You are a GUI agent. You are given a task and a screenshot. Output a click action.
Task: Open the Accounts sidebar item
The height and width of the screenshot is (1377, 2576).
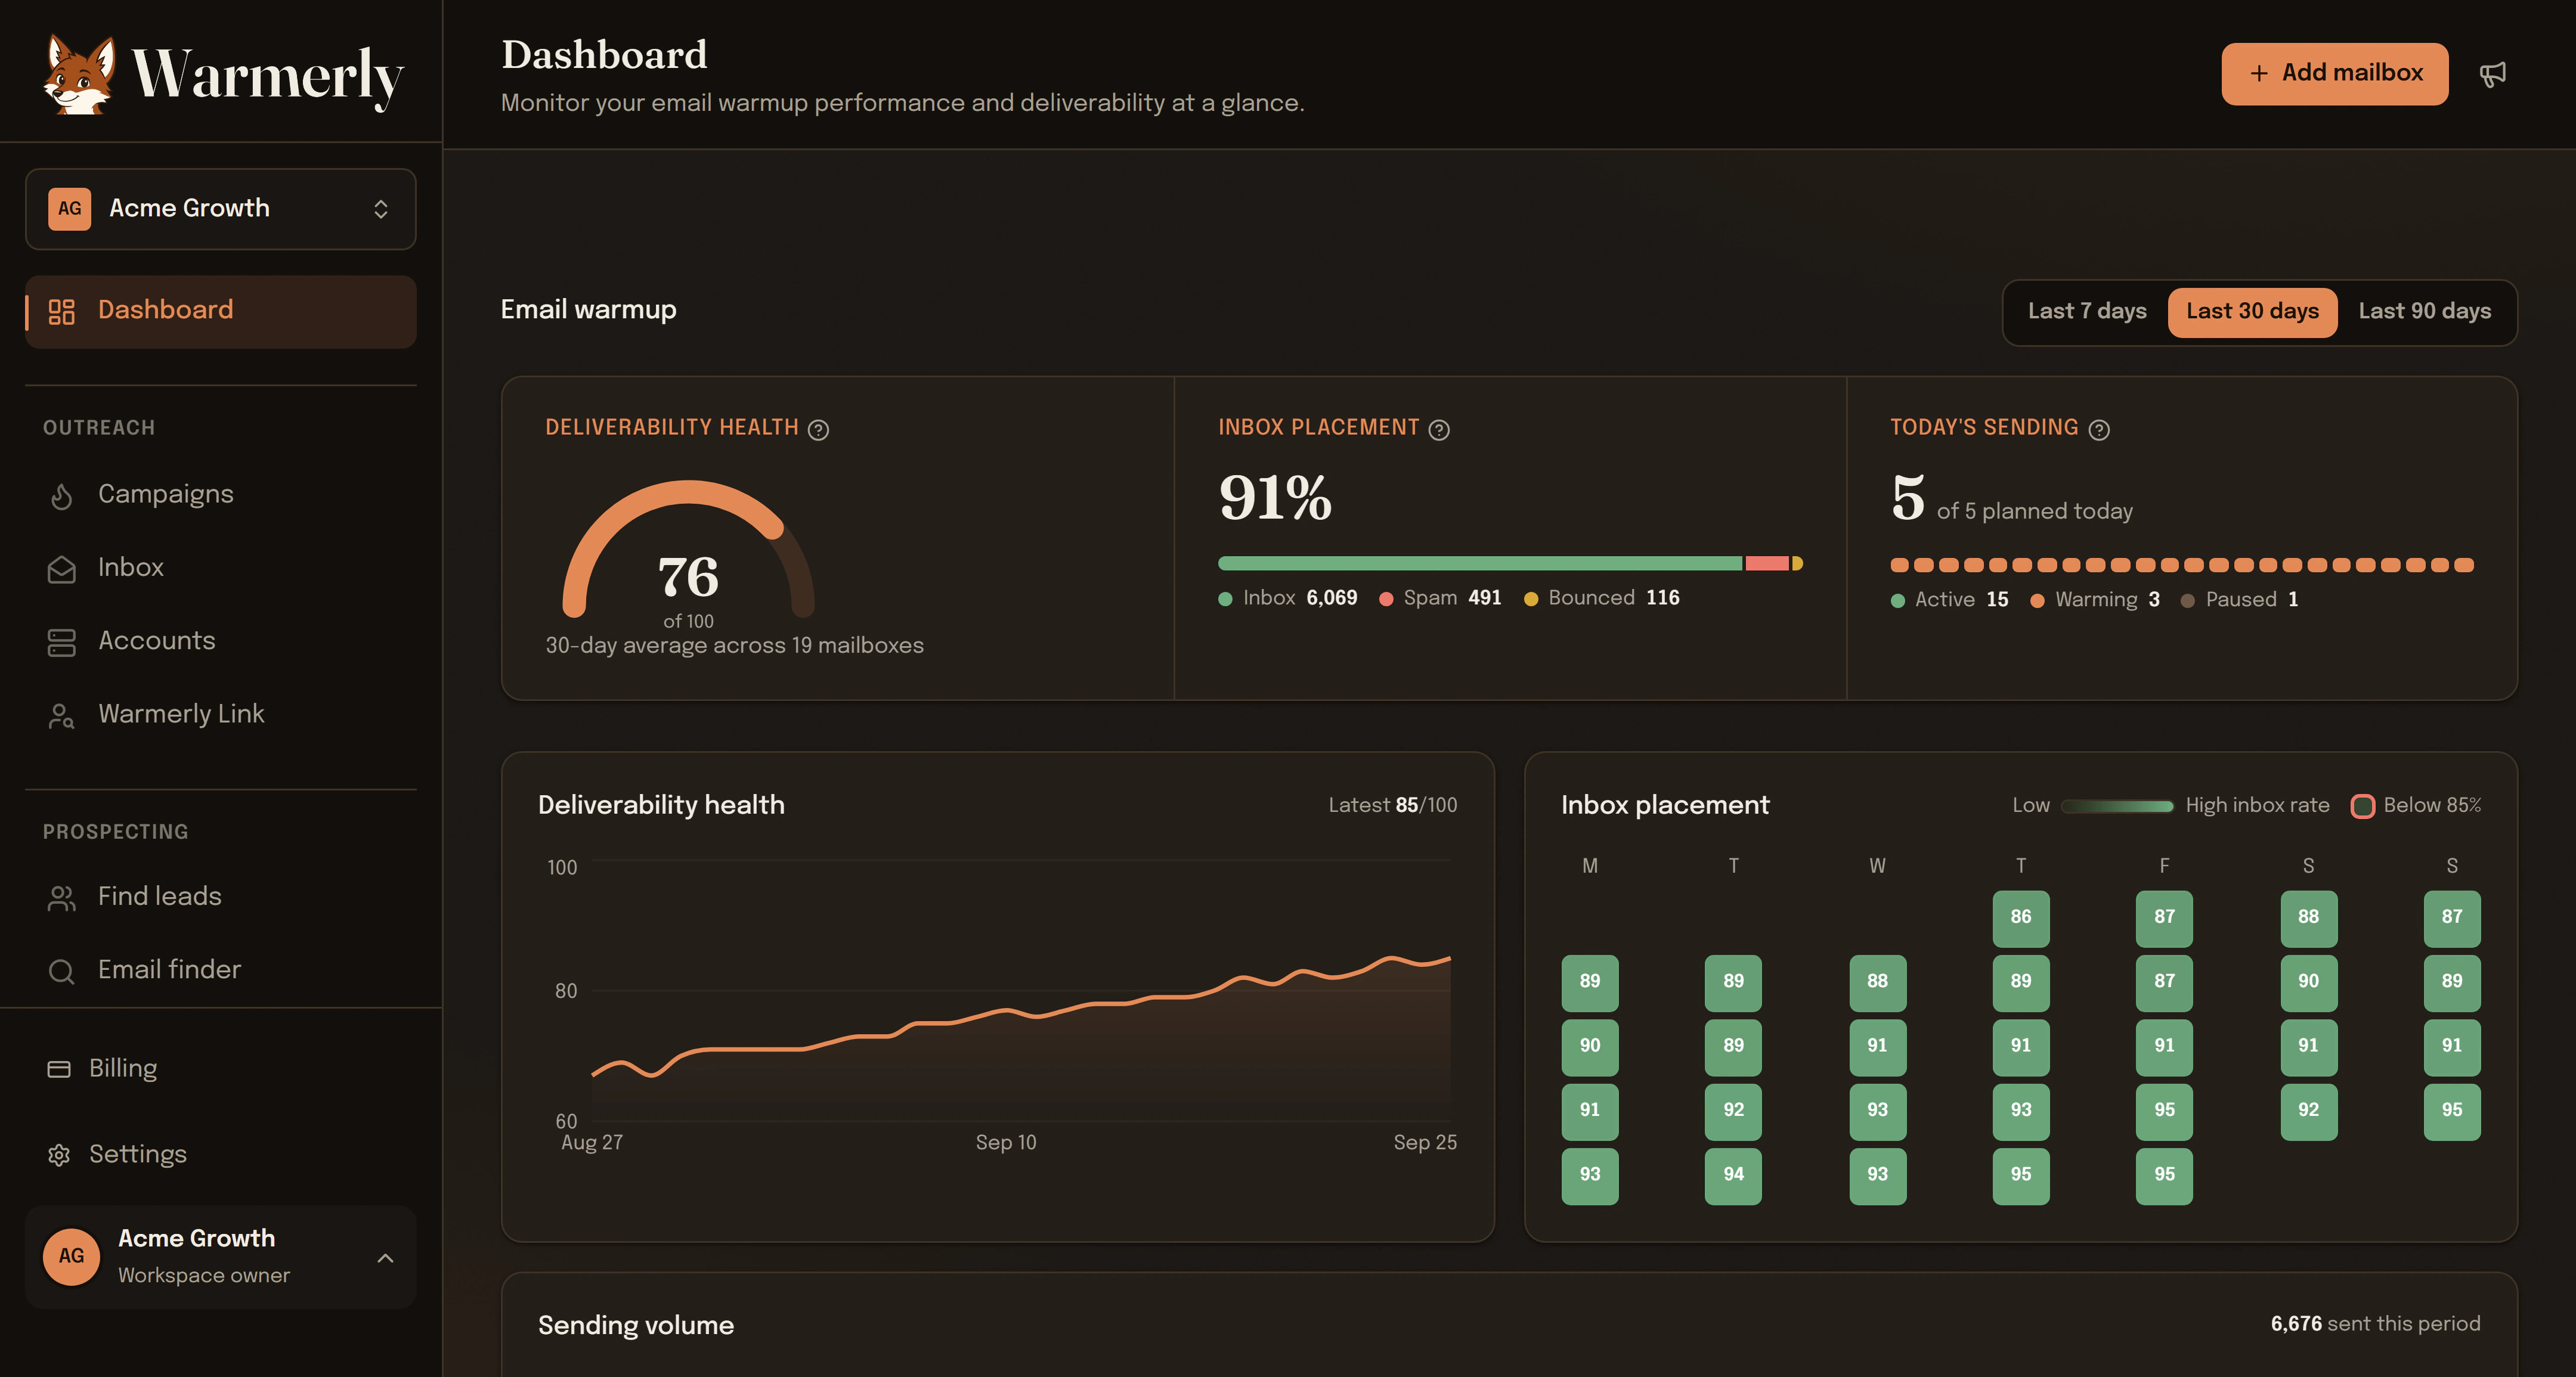pos(220,641)
